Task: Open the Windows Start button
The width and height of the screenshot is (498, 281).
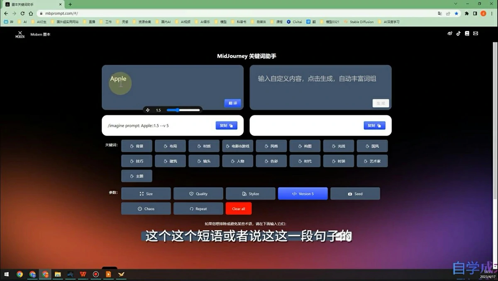Action: click(7, 274)
